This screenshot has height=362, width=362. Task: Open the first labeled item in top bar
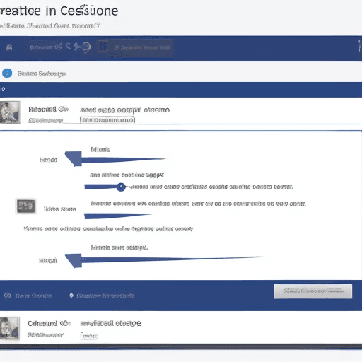point(40,47)
